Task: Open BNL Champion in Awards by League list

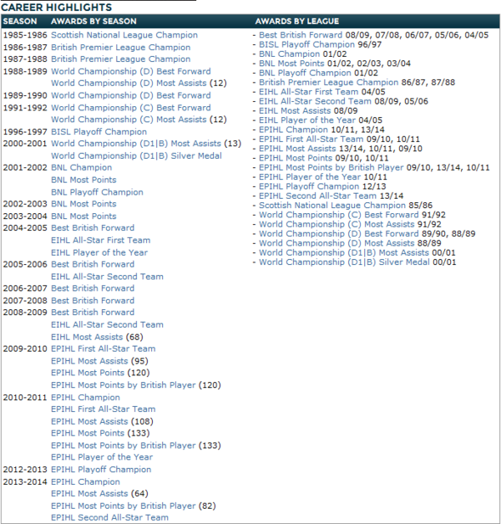Action: (290, 53)
